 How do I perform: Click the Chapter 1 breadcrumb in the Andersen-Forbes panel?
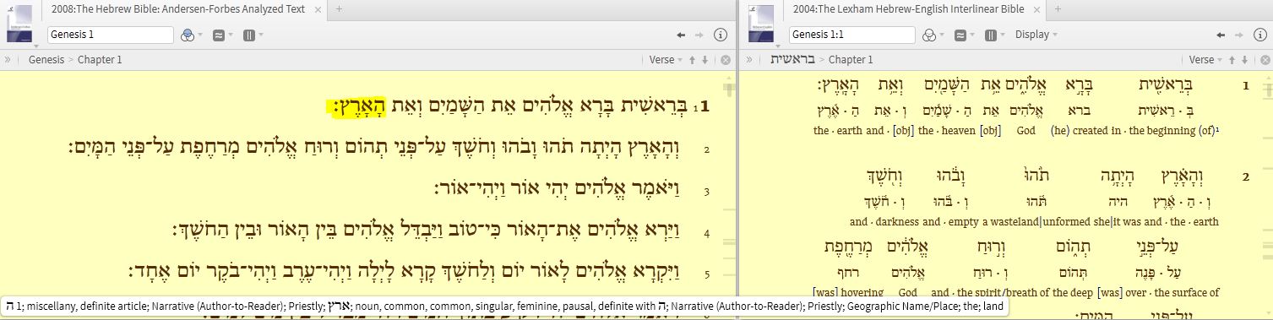(x=100, y=60)
